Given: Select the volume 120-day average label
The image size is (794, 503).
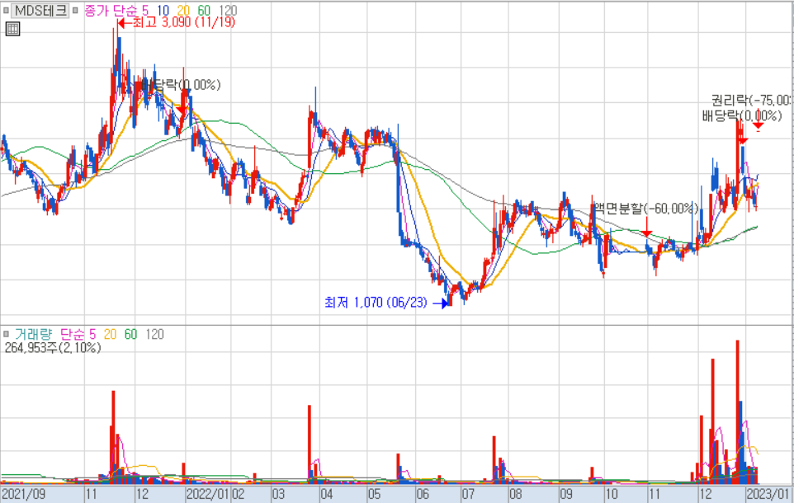Looking at the screenshot, I should pos(154,334).
